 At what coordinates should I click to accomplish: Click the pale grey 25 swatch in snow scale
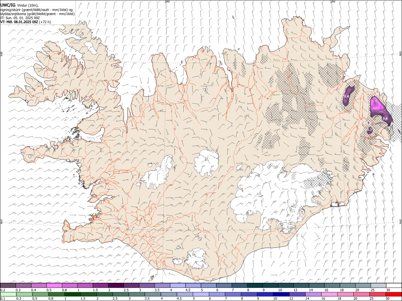point(378,286)
